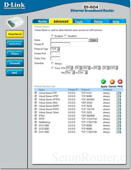
Task: Open the start AM/PM dropdown
Action: click(86, 68)
